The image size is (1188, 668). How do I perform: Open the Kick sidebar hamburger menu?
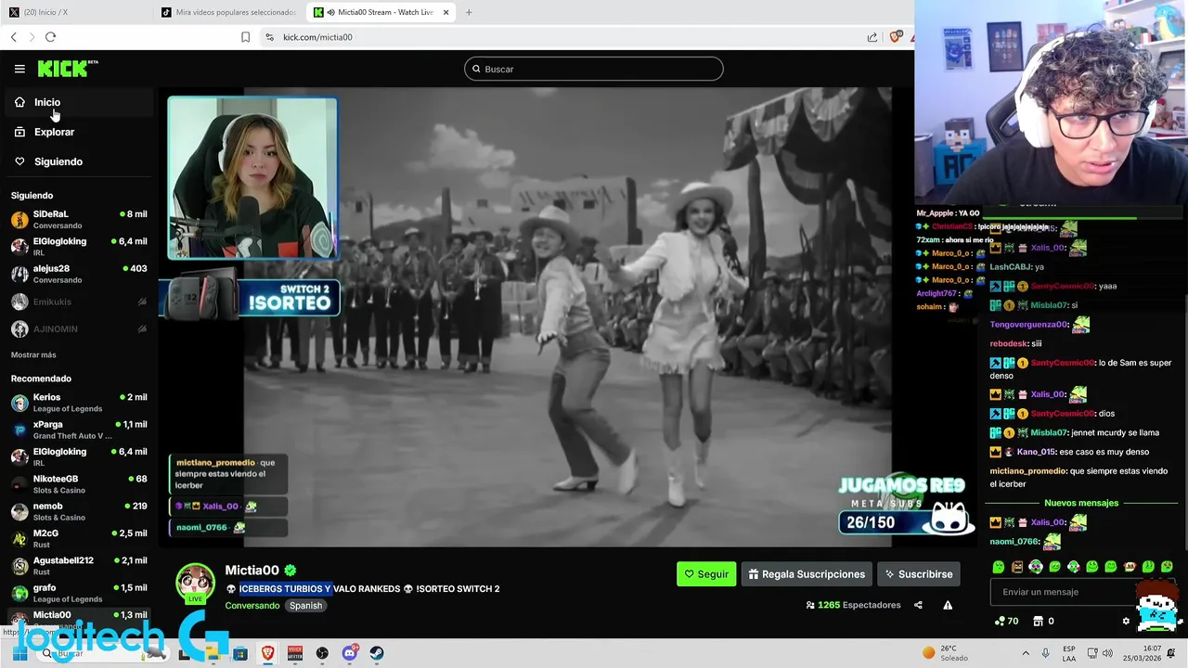pos(19,69)
